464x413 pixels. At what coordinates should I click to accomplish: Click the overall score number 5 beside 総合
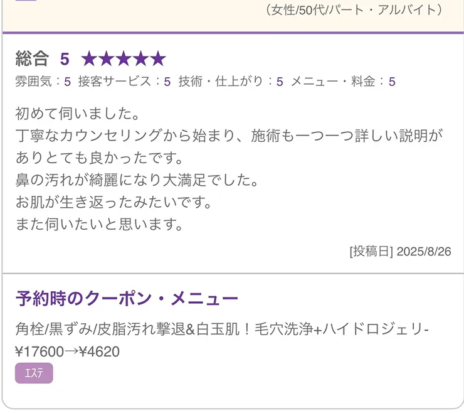pyautogui.click(x=65, y=59)
